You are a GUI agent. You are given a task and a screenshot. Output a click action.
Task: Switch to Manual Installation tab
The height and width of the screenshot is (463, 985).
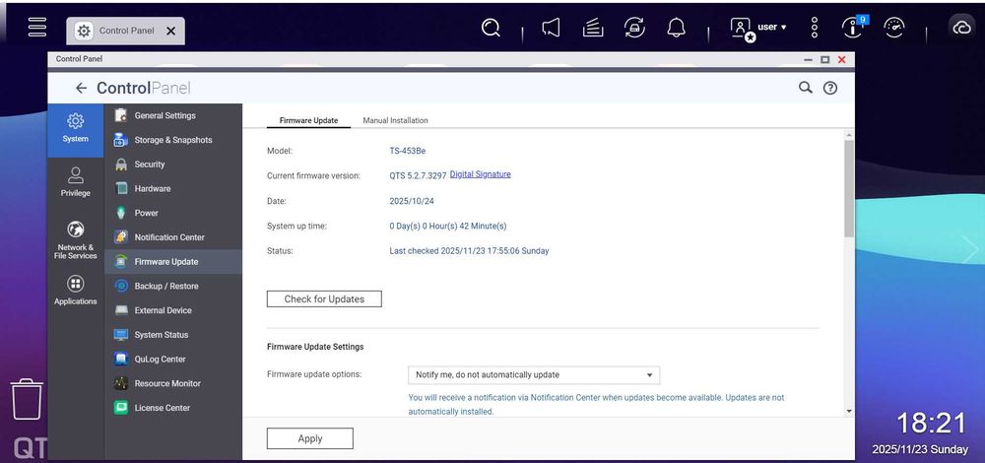[x=395, y=120]
